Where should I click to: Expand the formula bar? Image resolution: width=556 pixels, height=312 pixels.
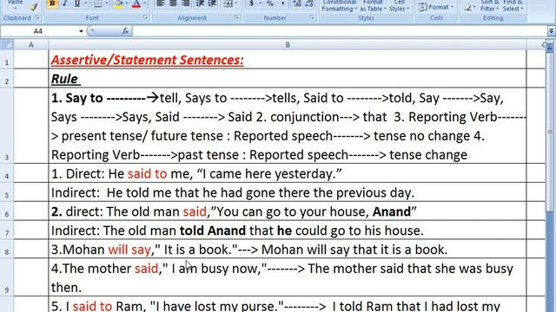coord(551,31)
